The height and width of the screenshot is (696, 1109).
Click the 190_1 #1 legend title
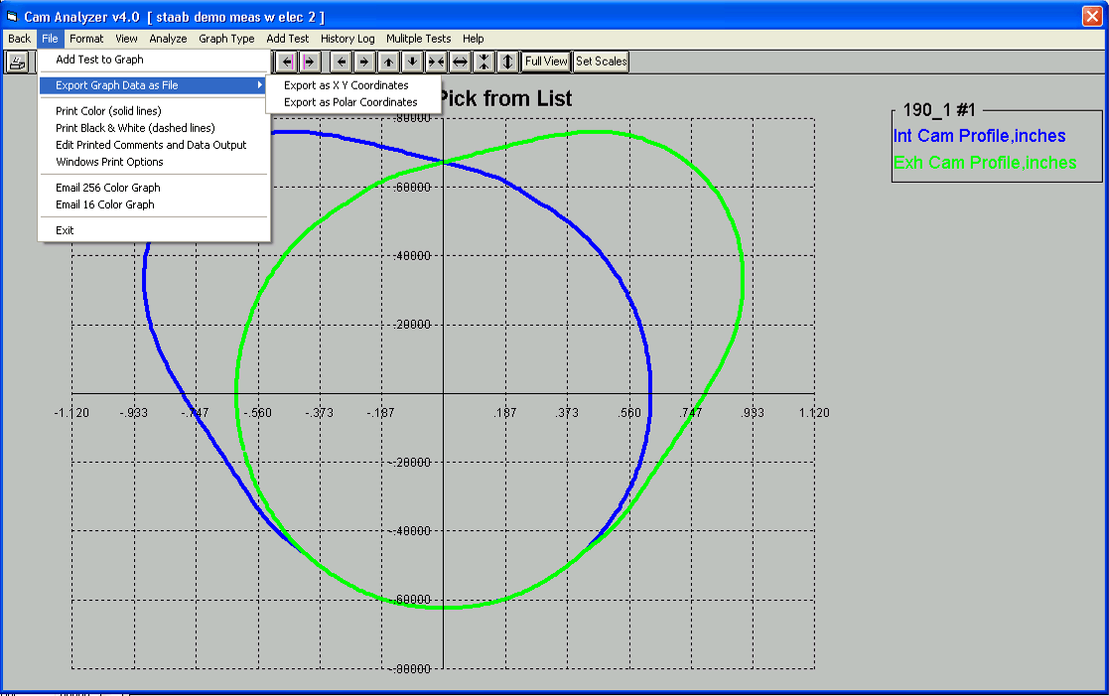point(938,109)
